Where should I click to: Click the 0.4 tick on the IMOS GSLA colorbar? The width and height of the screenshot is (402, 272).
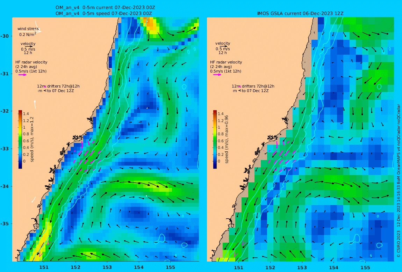(221, 148)
